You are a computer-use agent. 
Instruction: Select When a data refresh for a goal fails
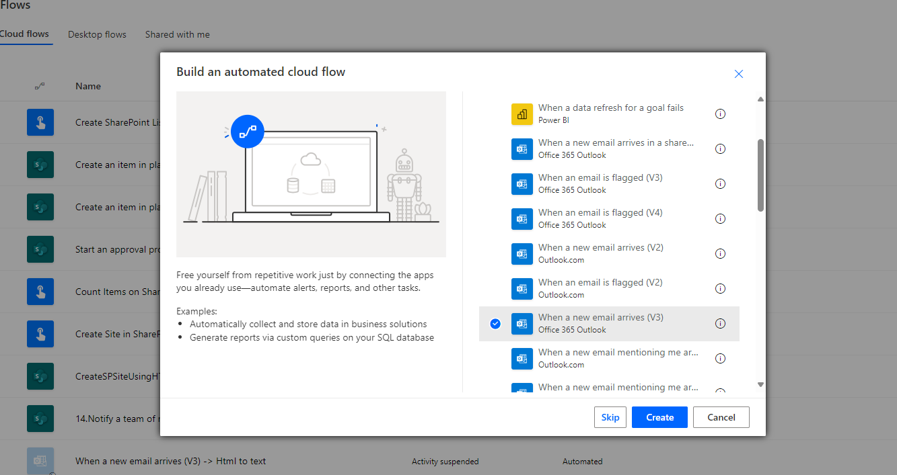point(609,114)
